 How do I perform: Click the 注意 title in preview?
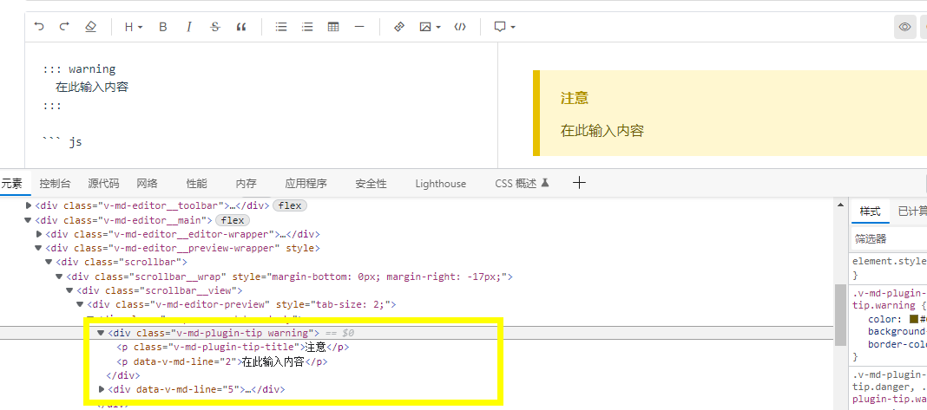tap(574, 98)
